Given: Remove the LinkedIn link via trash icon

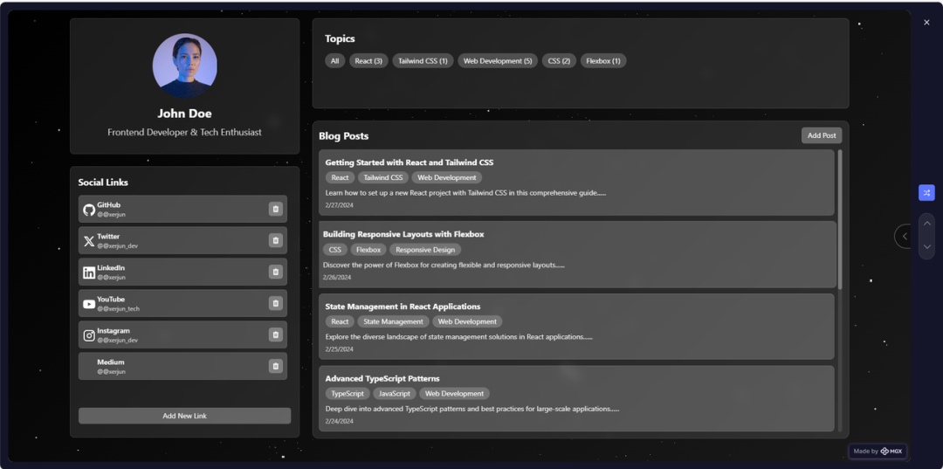Looking at the screenshot, I should (276, 272).
